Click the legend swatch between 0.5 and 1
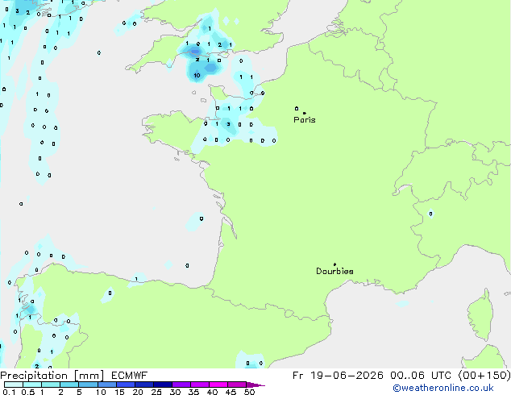Viewport: 511px width, 395px height. 32,385
